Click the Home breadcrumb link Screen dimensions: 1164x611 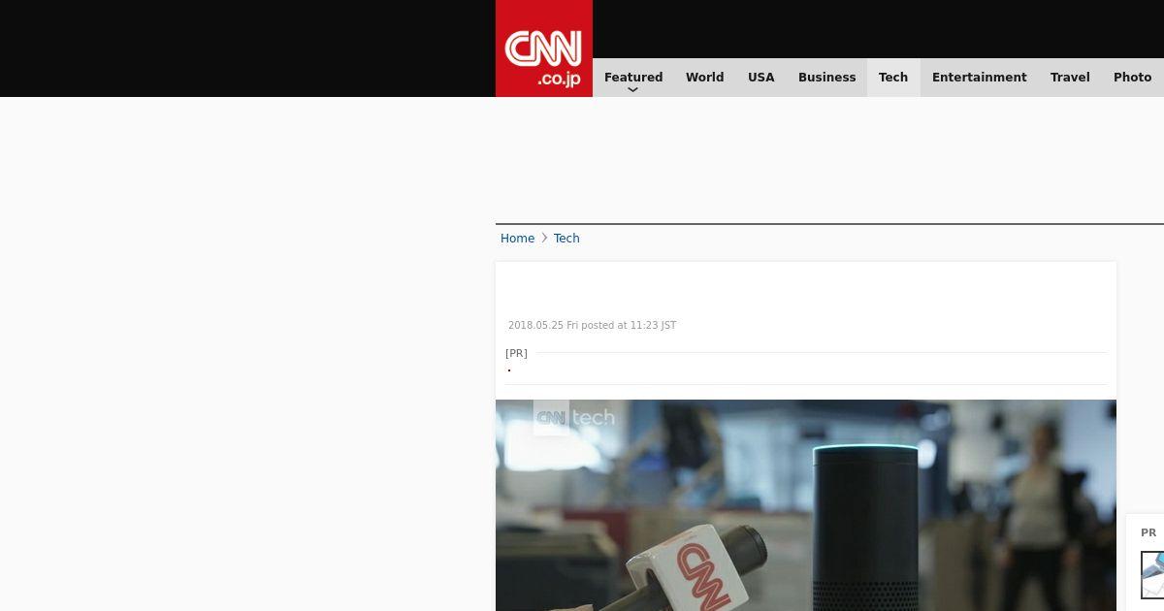point(517,239)
